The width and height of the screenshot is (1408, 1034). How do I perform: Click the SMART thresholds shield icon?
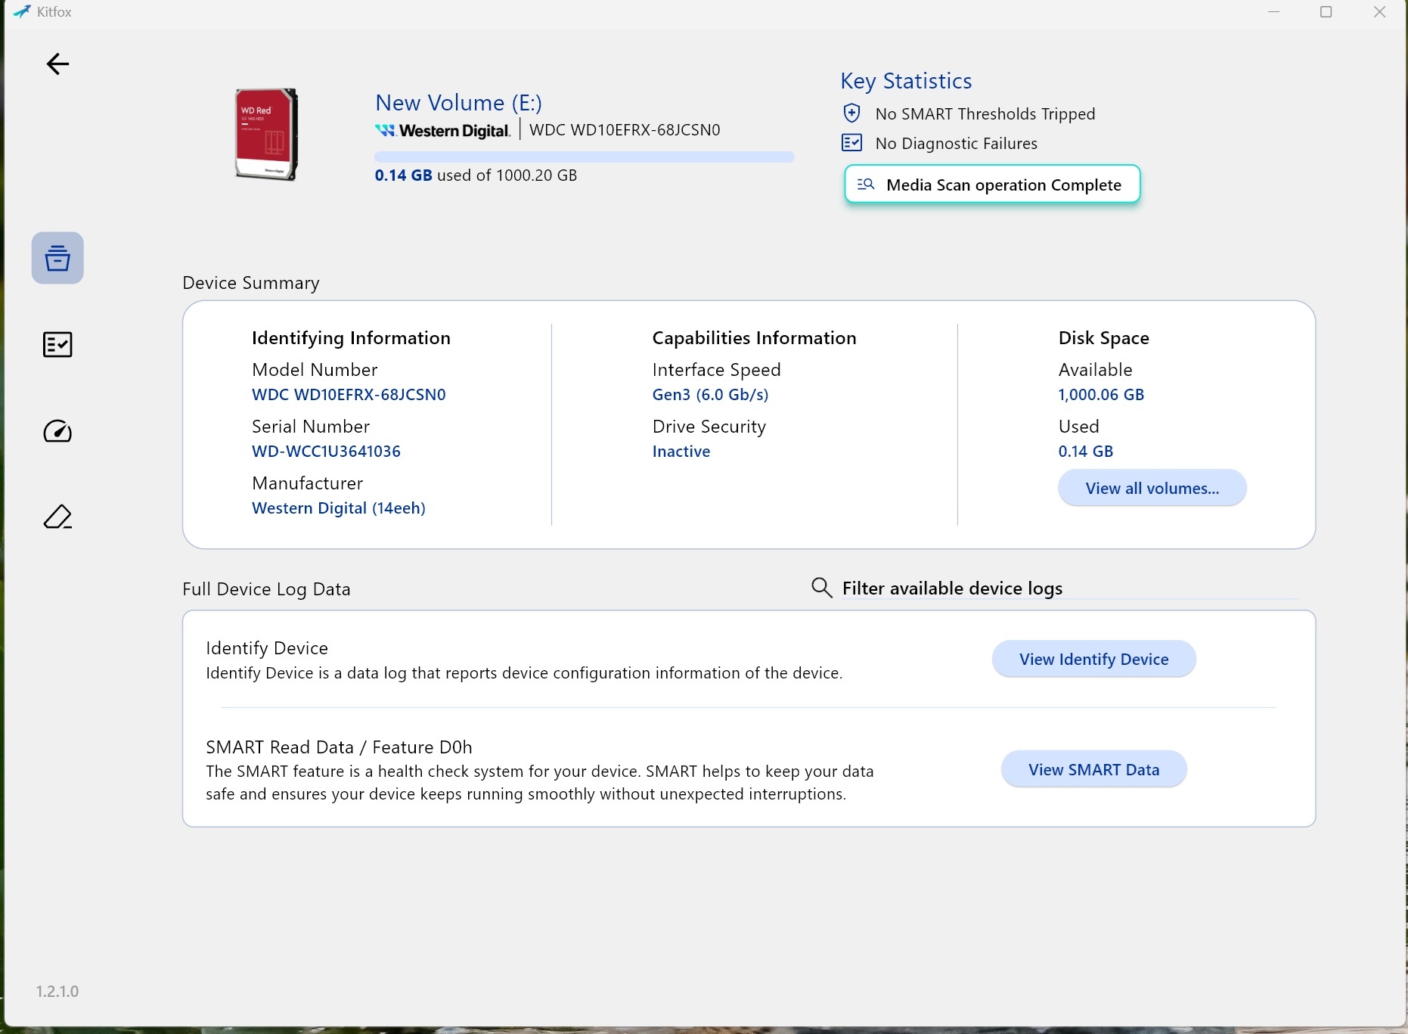tap(851, 113)
